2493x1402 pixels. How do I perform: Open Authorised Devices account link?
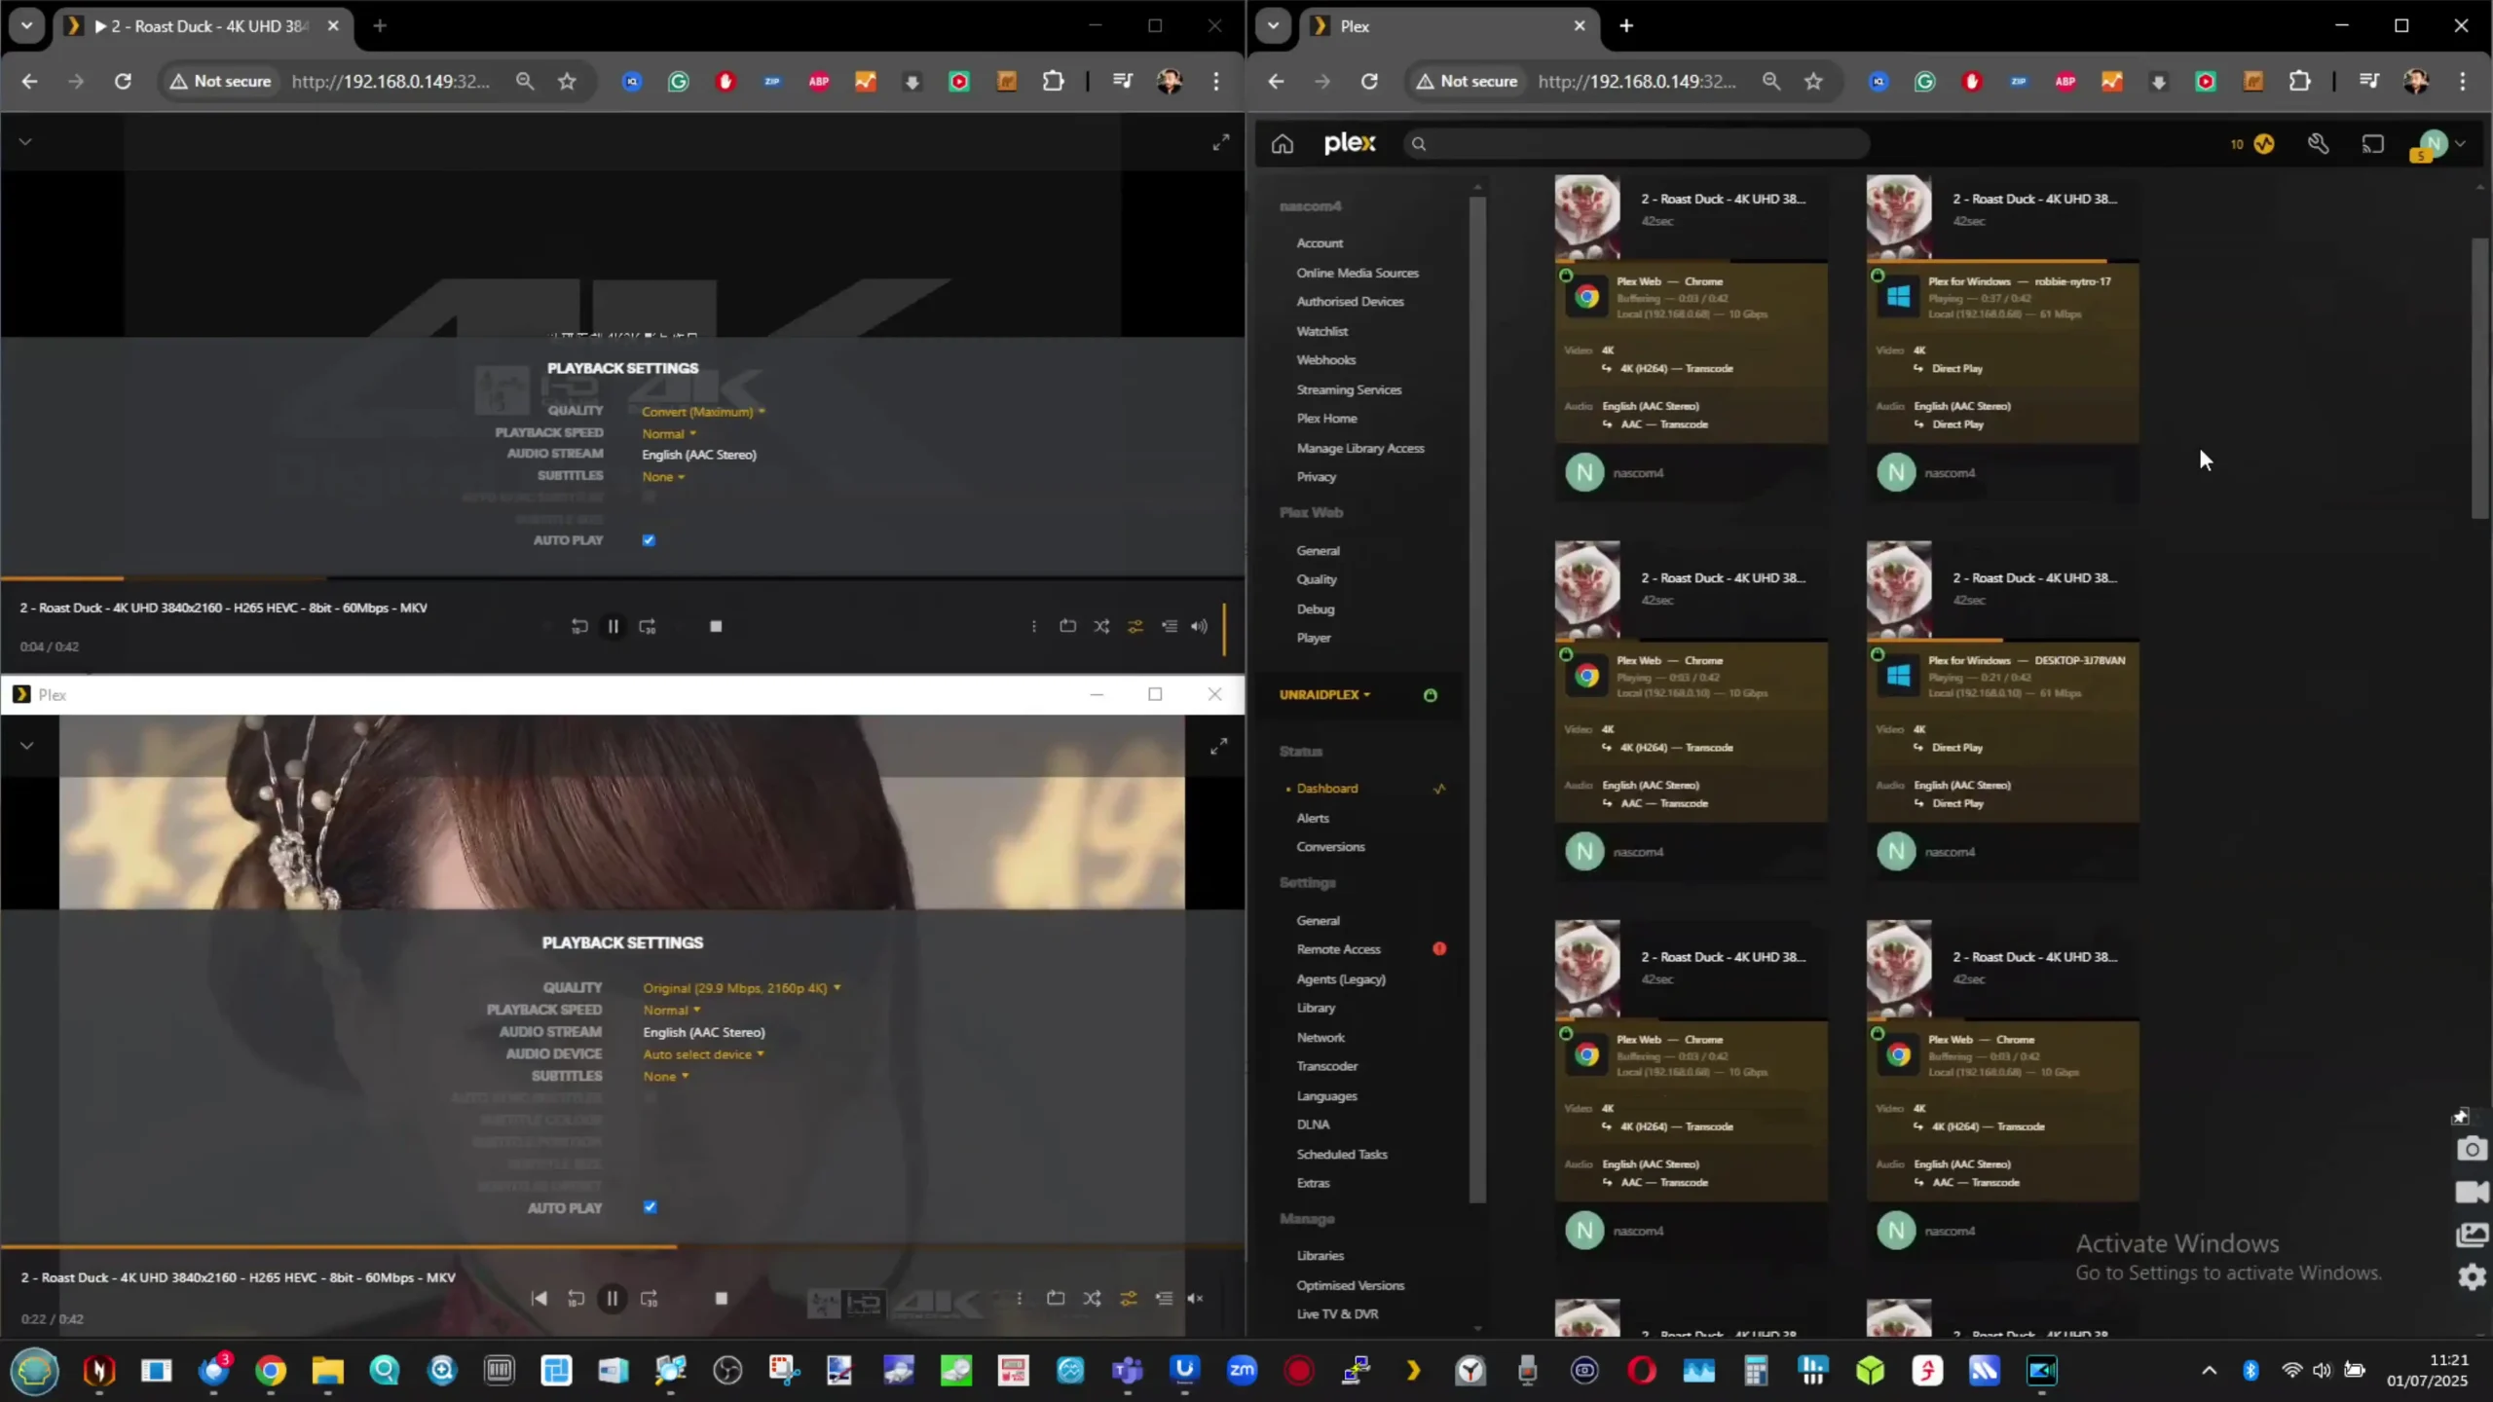click(x=1350, y=302)
